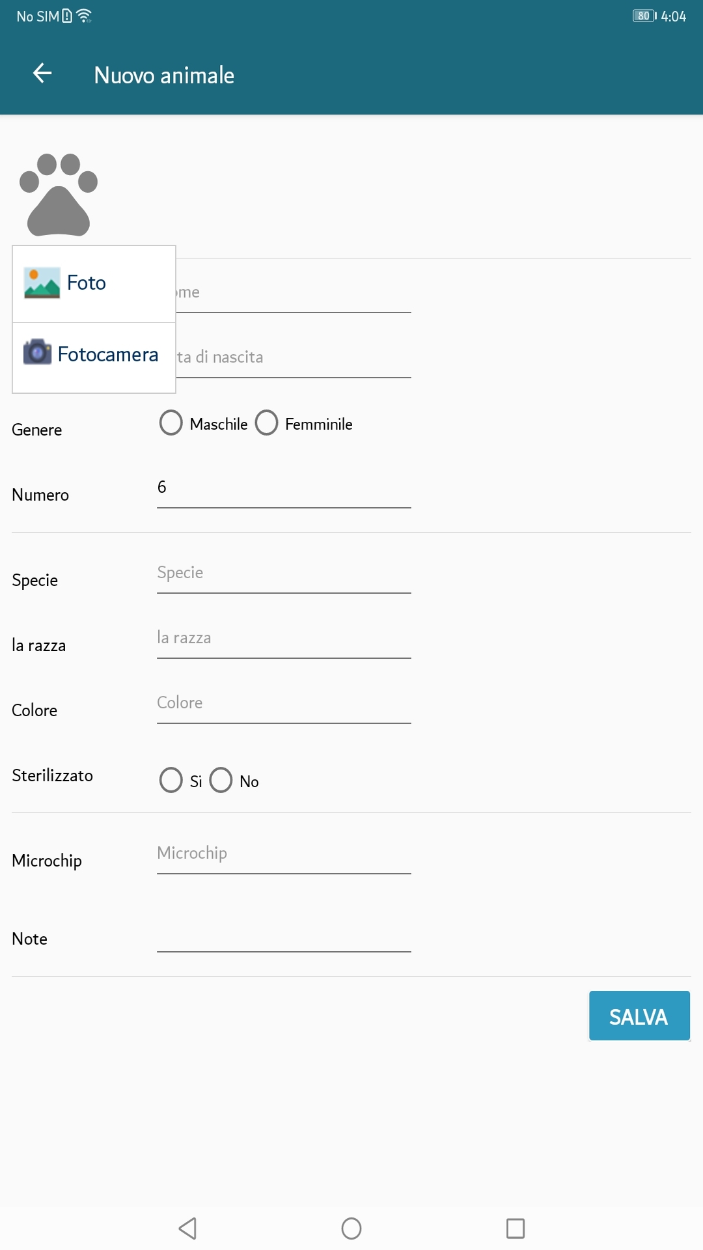Image resolution: width=703 pixels, height=1250 pixels.
Task: Tap the paw print animal photo placeholder
Action: coord(59,194)
